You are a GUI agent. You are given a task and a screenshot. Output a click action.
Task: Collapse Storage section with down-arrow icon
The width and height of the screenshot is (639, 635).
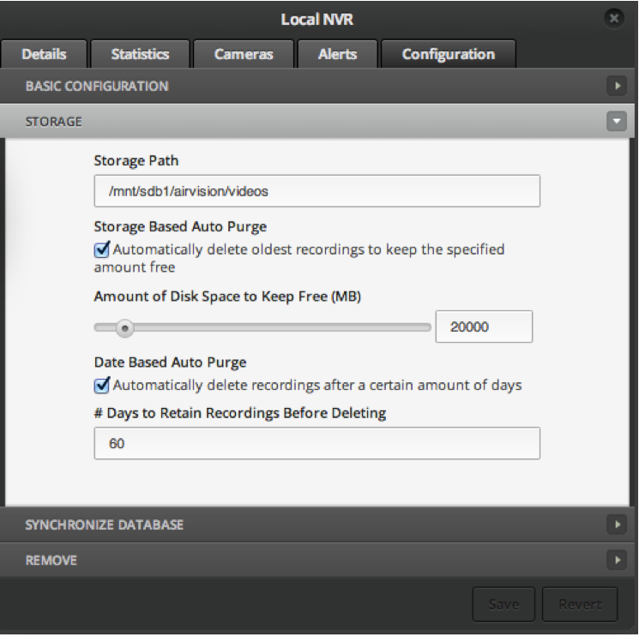point(616,122)
